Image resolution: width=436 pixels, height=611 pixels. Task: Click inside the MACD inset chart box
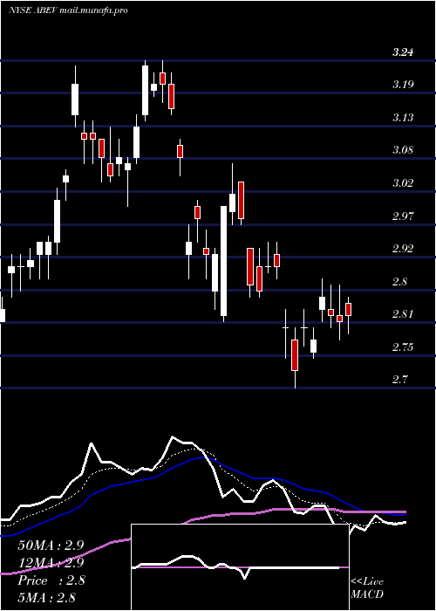(240, 567)
